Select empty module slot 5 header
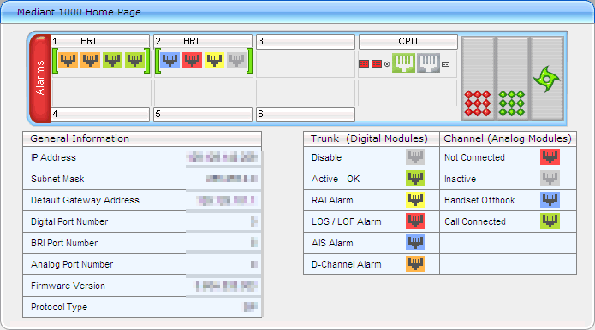The height and width of the screenshot is (330, 595). [203, 114]
